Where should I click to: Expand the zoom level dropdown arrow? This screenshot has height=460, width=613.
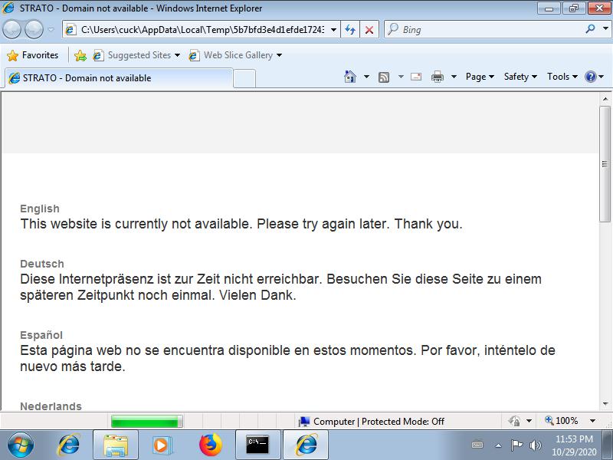pyautogui.click(x=592, y=421)
